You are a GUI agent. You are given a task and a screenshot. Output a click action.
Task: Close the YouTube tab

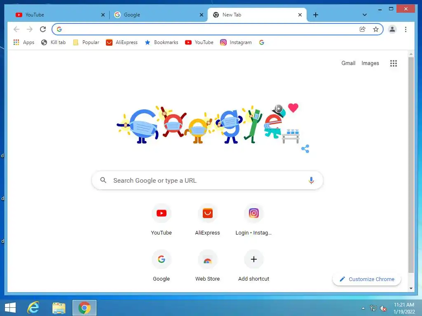tap(103, 15)
